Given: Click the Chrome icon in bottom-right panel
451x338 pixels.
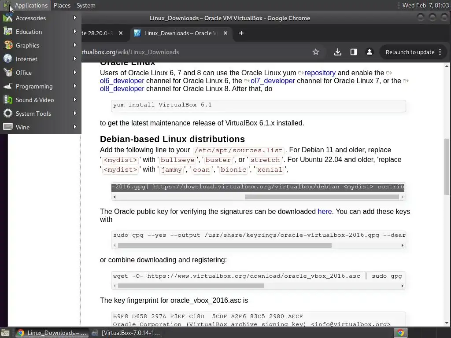Looking at the screenshot, I should 400,333.
